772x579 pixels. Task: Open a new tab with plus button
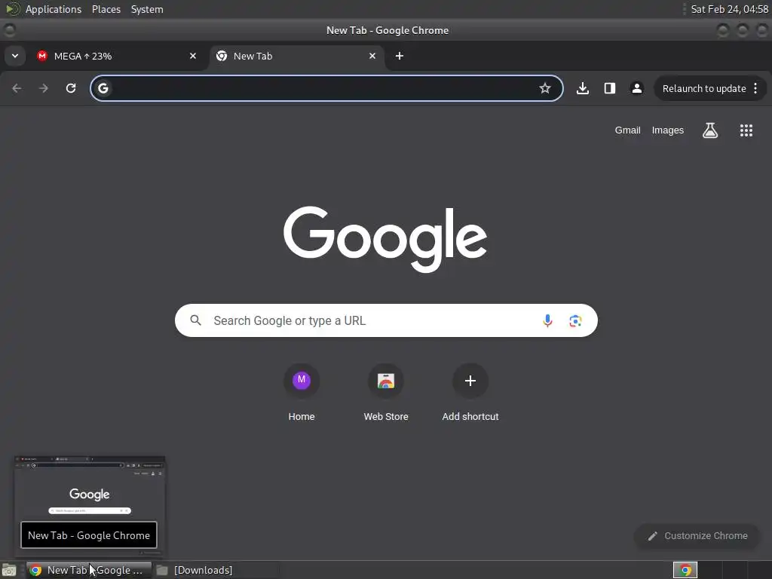click(x=400, y=56)
